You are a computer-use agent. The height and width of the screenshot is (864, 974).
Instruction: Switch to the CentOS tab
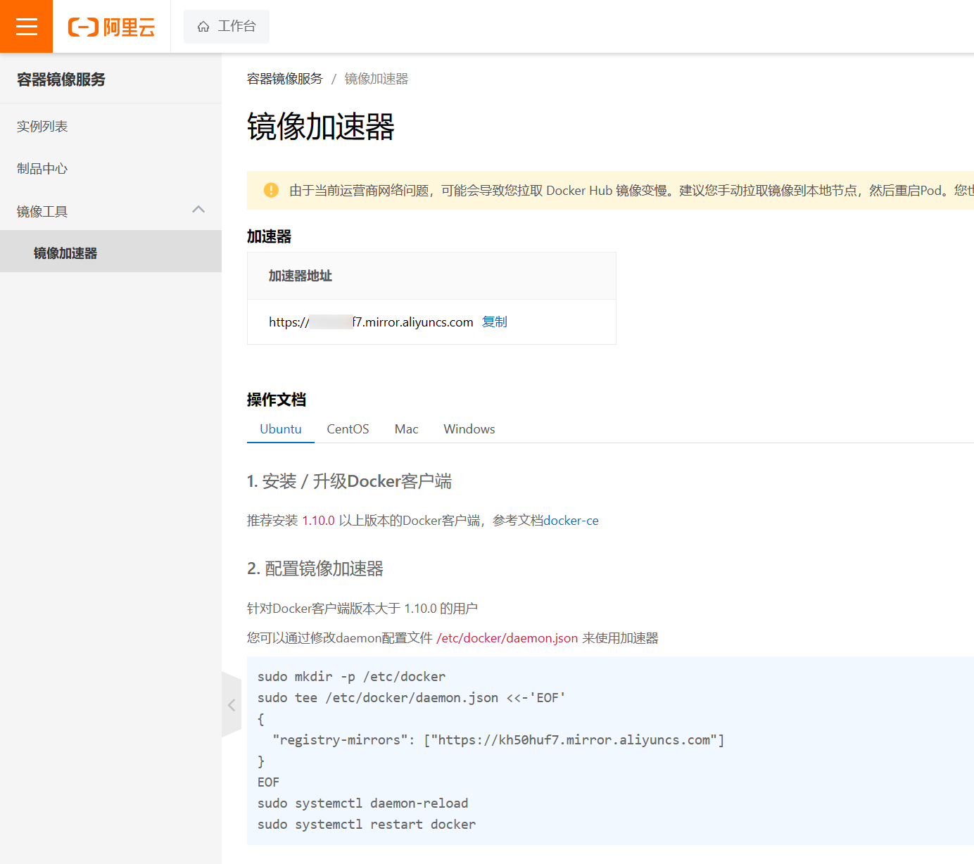pos(348,429)
